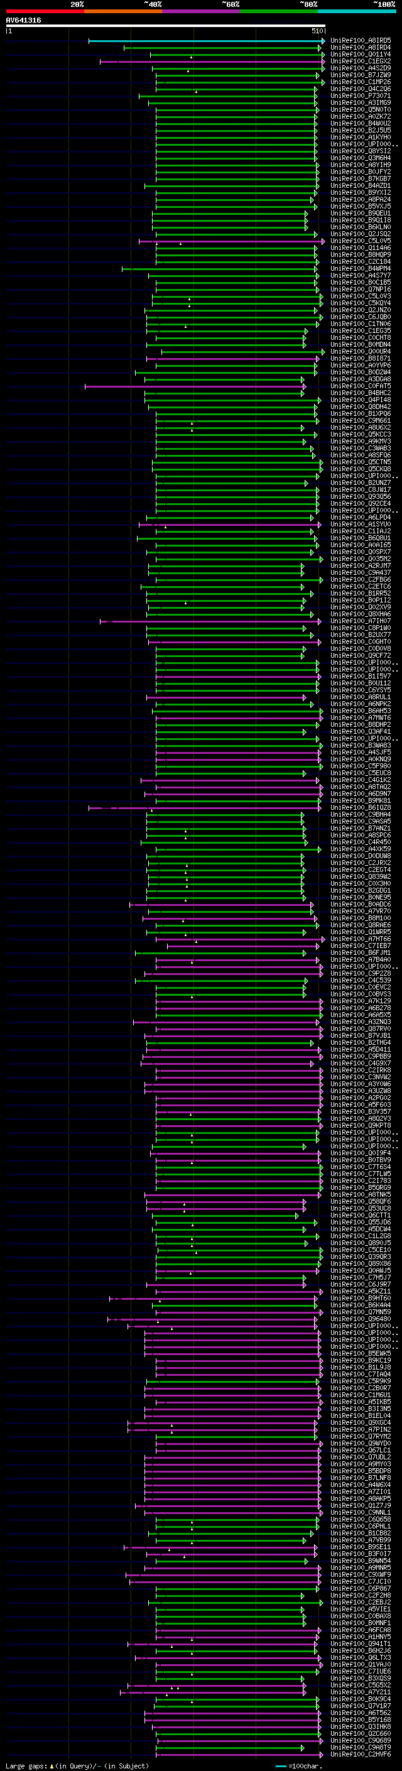The image size is (402, 1771).
Task: Select hit label UniRef100_B8HQP9
Action: (x=361, y=255)
